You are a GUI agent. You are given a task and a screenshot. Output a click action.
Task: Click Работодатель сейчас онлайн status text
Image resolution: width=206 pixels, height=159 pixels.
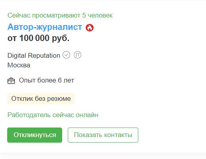coord(53,115)
